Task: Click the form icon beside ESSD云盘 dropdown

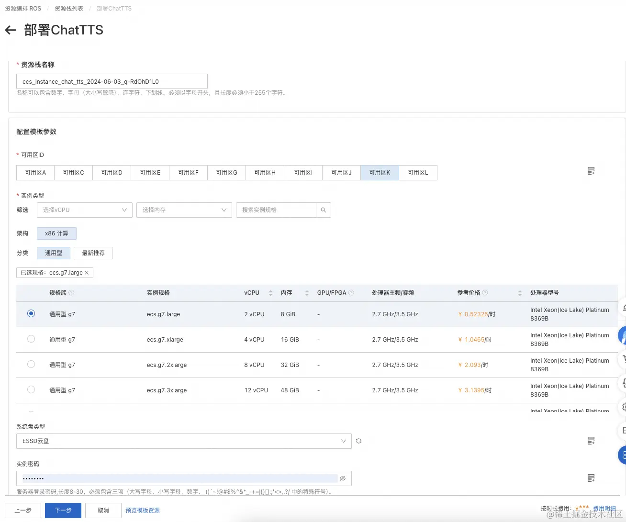Action: point(591,441)
